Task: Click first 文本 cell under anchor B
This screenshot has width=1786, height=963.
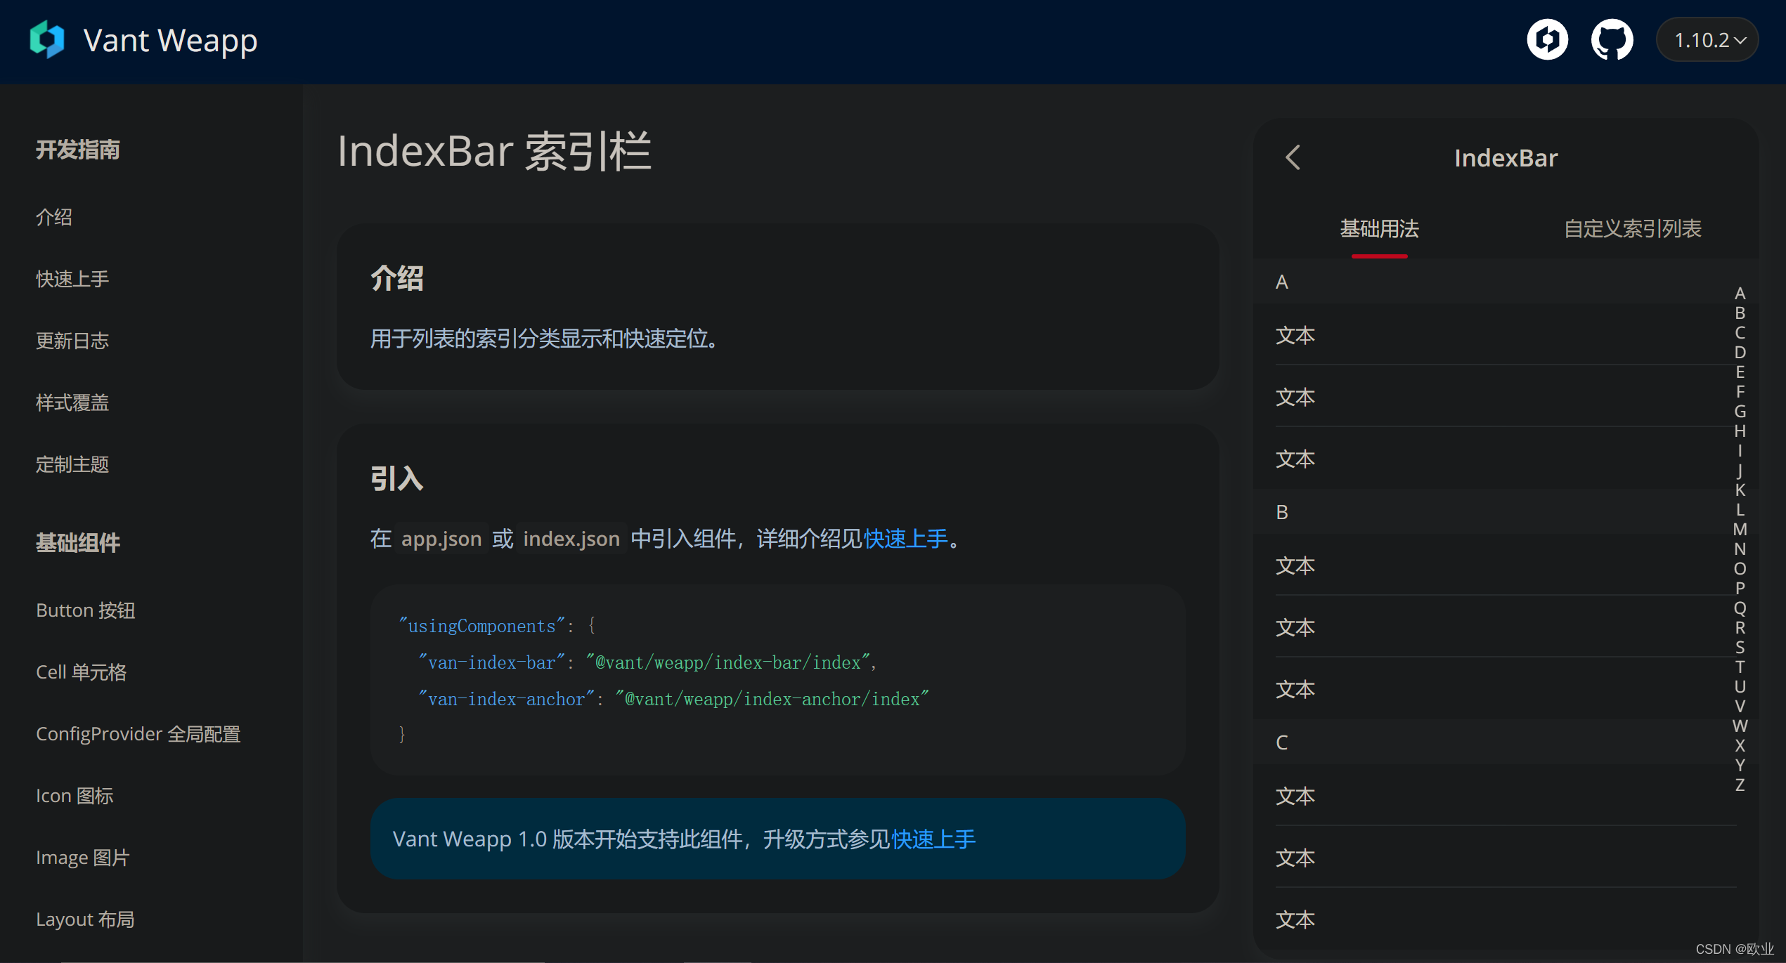Action: pos(1506,565)
